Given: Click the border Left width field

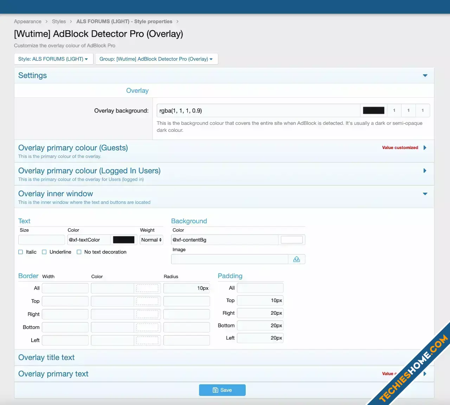Looking at the screenshot, I should (x=65, y=340).
